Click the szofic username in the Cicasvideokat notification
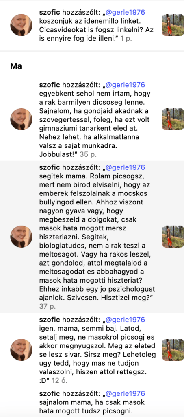184x417 pixels. point(50,13)
